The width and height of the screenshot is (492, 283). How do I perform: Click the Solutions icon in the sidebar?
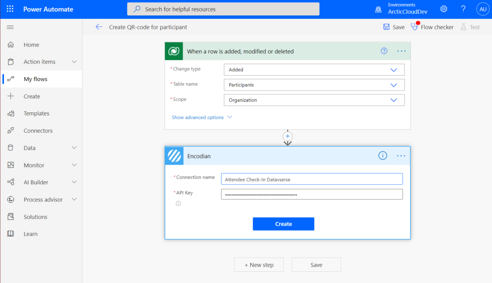tap(11, 216)
